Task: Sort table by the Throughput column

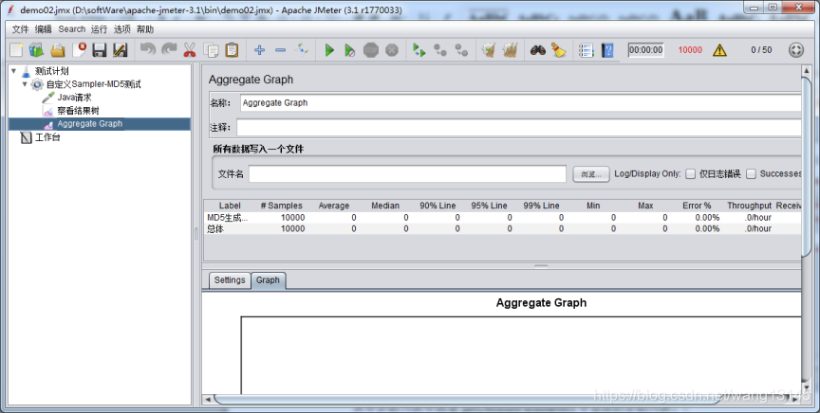Action: 749,206
